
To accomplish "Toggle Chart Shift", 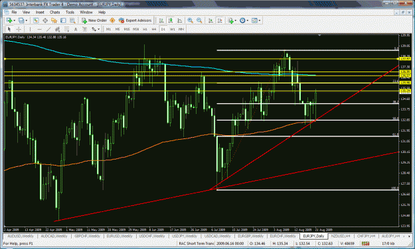I will [220, 21].
